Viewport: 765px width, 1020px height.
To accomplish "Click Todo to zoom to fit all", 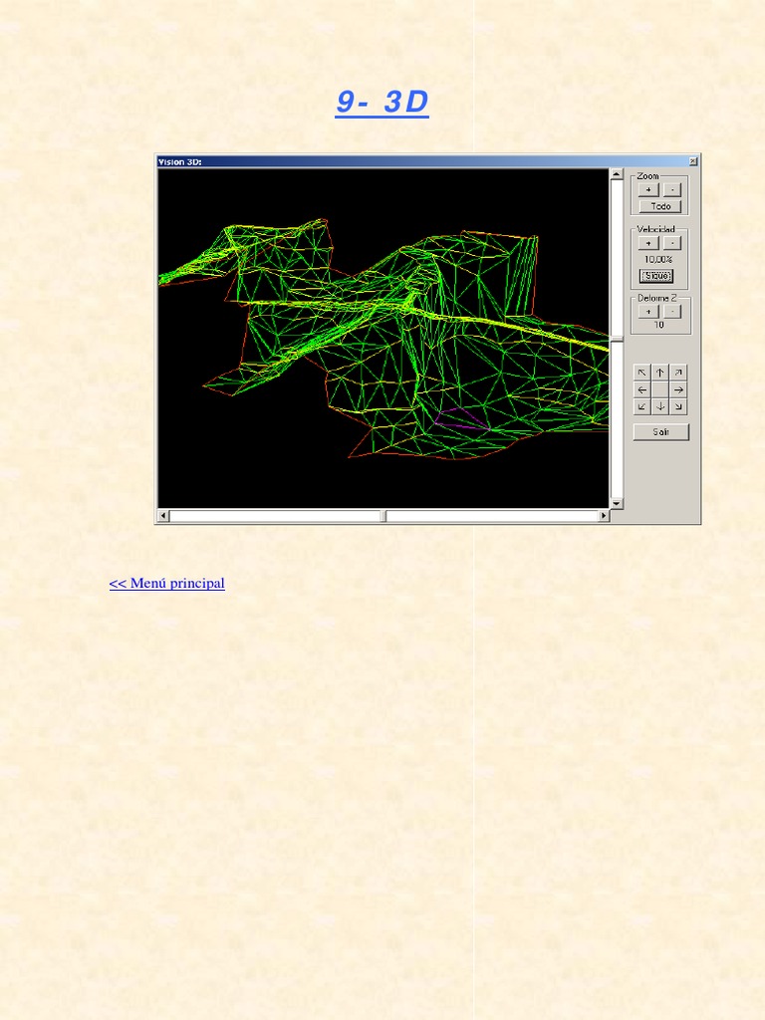I will 660,206.
